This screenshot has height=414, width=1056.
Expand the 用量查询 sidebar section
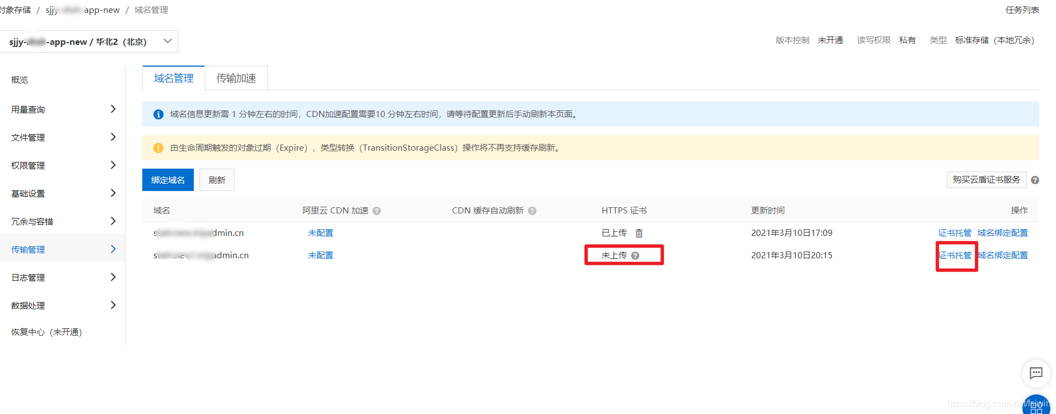click(x=62, y=109)
